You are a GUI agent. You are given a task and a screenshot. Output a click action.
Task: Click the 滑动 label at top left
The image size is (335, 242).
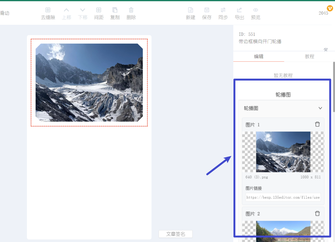point(4,13)
